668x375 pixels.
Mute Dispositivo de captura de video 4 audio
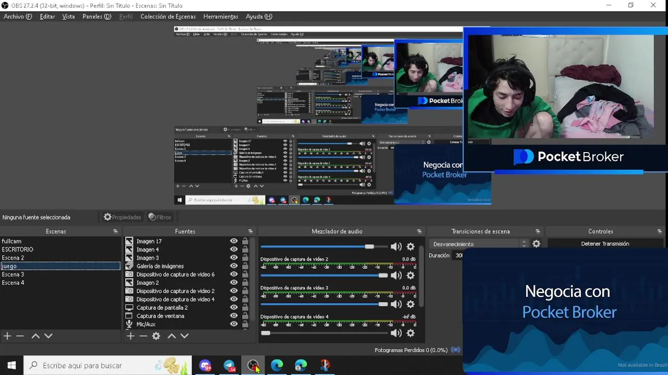tap(396, 333)
